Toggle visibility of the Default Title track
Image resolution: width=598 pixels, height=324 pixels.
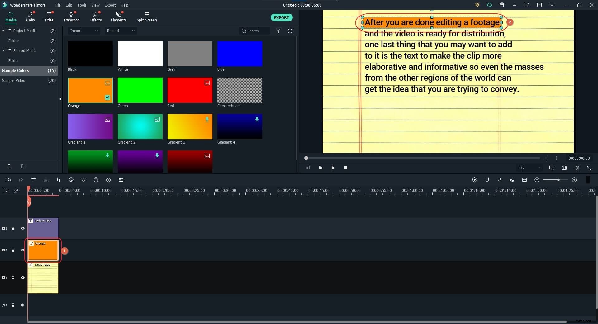[x=23, y=228]
